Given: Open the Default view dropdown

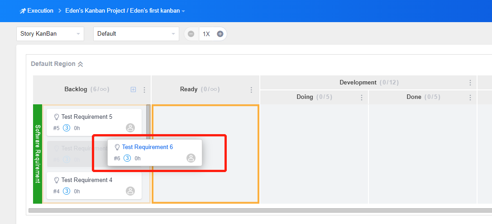Looking at the screenshot, I should point(136,34).
